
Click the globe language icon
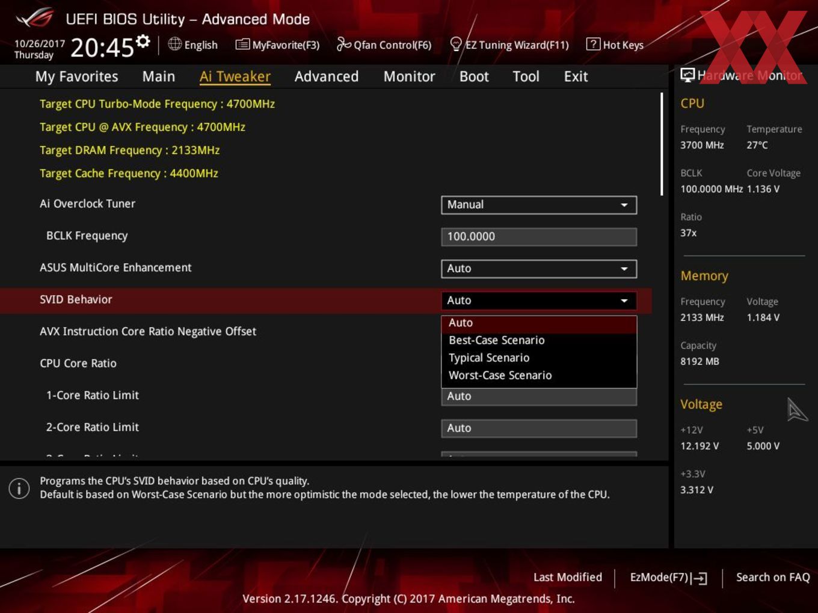point(174,44)
